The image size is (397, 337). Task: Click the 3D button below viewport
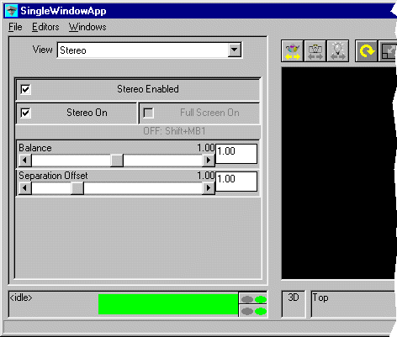pyautogui.click(x=294, y=304)
